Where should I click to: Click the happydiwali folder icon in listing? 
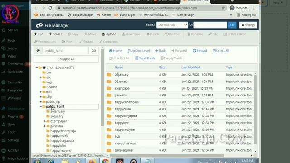pos(109,109)
